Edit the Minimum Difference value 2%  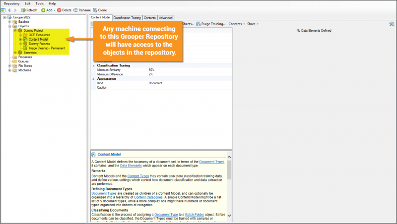click(190, 74)
